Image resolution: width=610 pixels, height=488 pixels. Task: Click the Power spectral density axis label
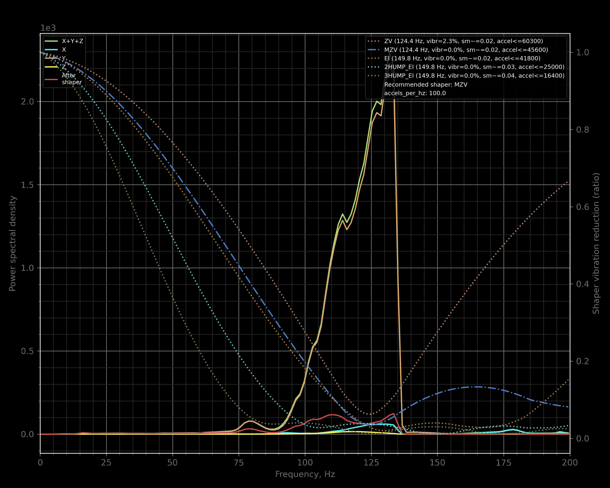13,244
